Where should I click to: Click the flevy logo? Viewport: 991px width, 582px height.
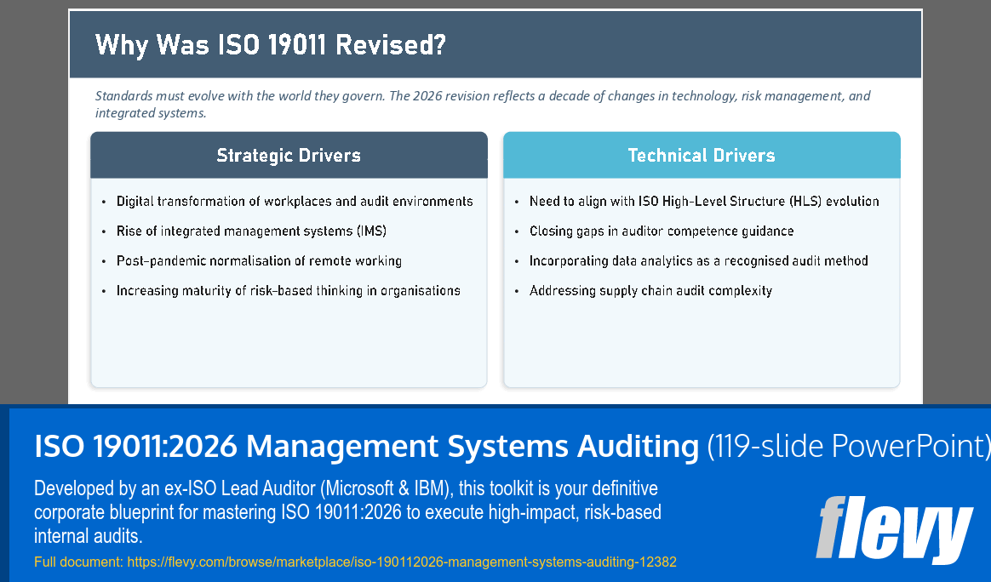tap(894, 529)
